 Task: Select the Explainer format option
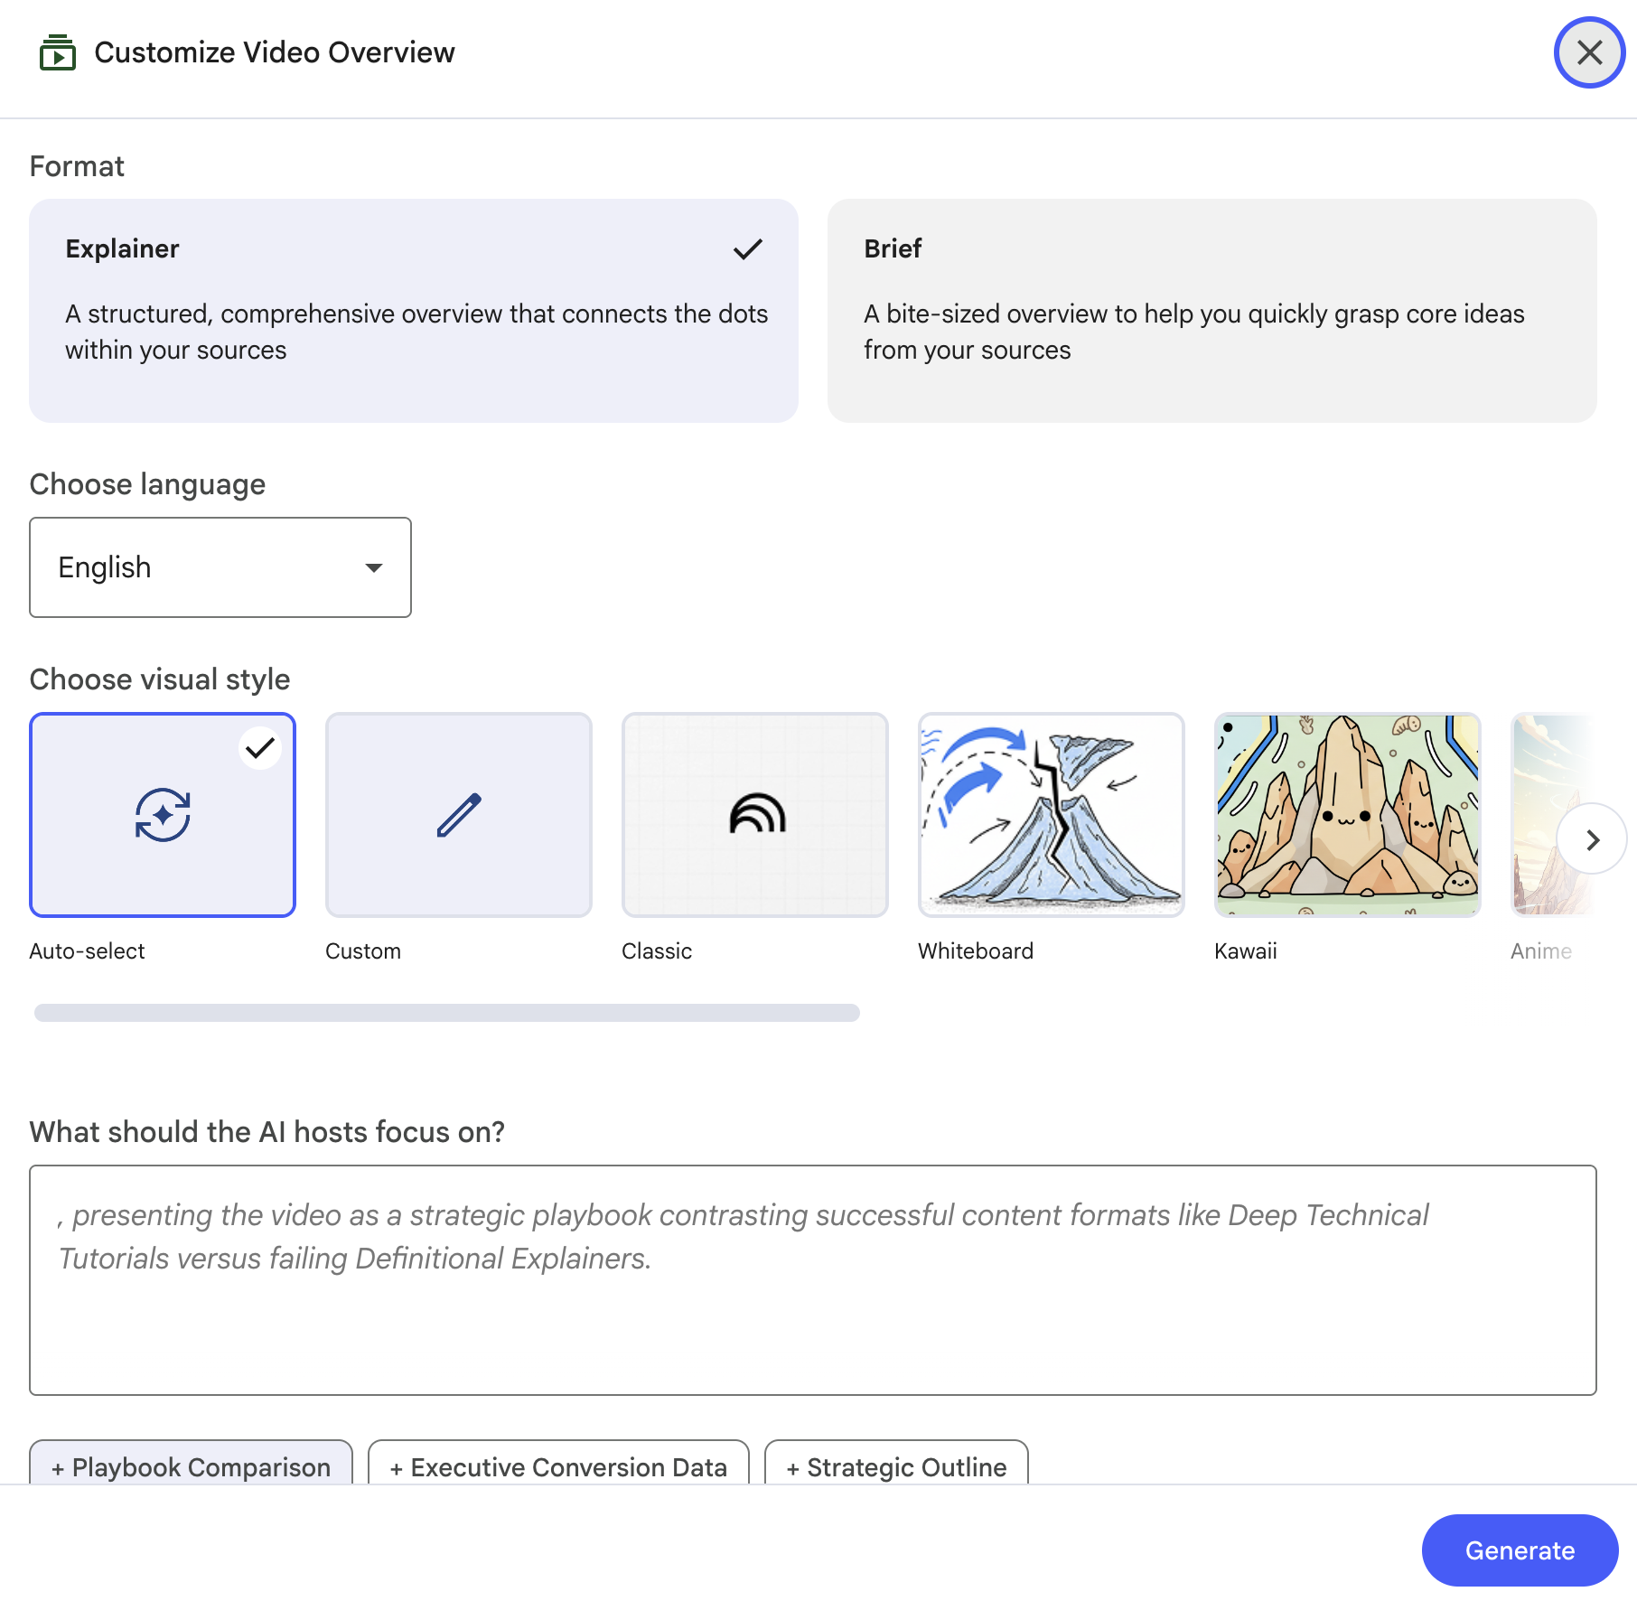click(414, 311)
